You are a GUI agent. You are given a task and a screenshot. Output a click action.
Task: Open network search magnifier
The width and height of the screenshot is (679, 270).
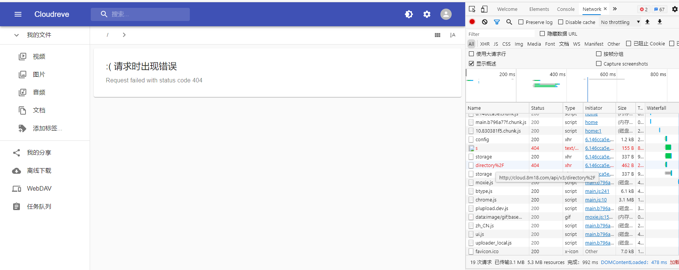click(x=509, y=22)
